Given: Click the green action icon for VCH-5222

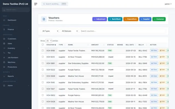Looking at the screenshot, I should pyautogui.click(x=167, y=70).
